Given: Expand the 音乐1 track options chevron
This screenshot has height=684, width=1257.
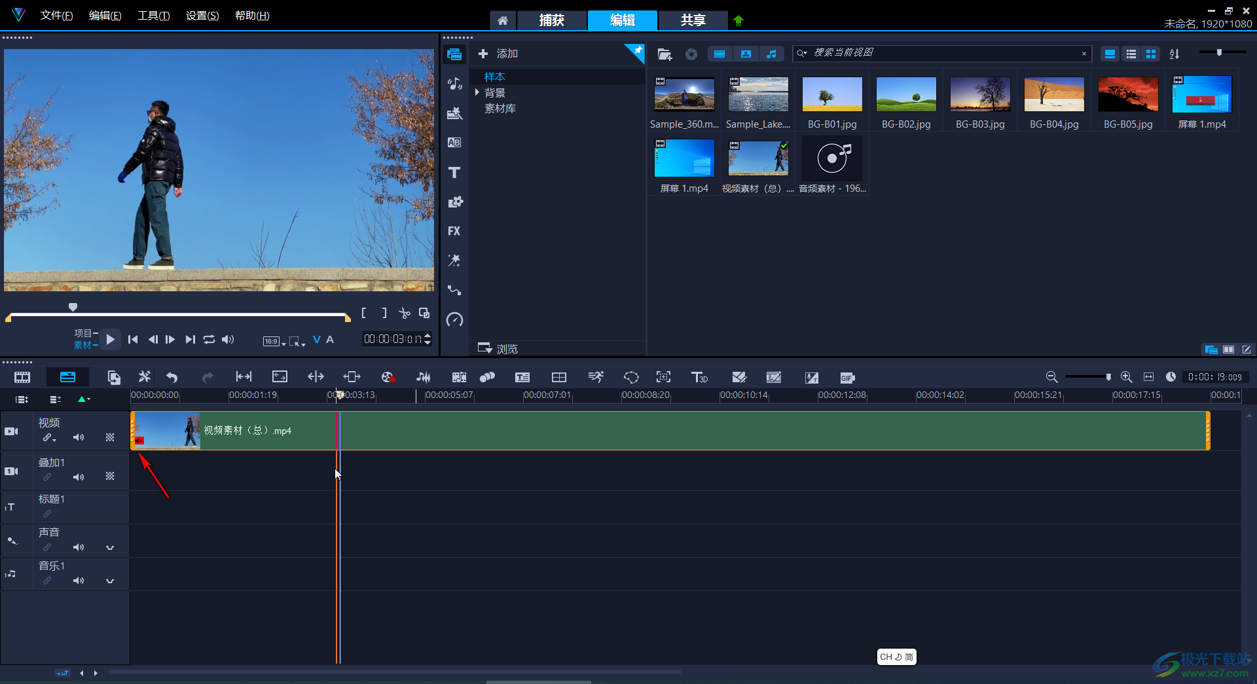Looking at the screenshot, I should click(110, 581).
